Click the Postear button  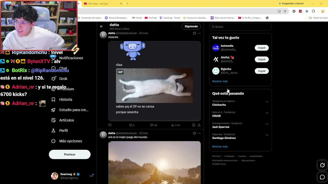point(70,154)
